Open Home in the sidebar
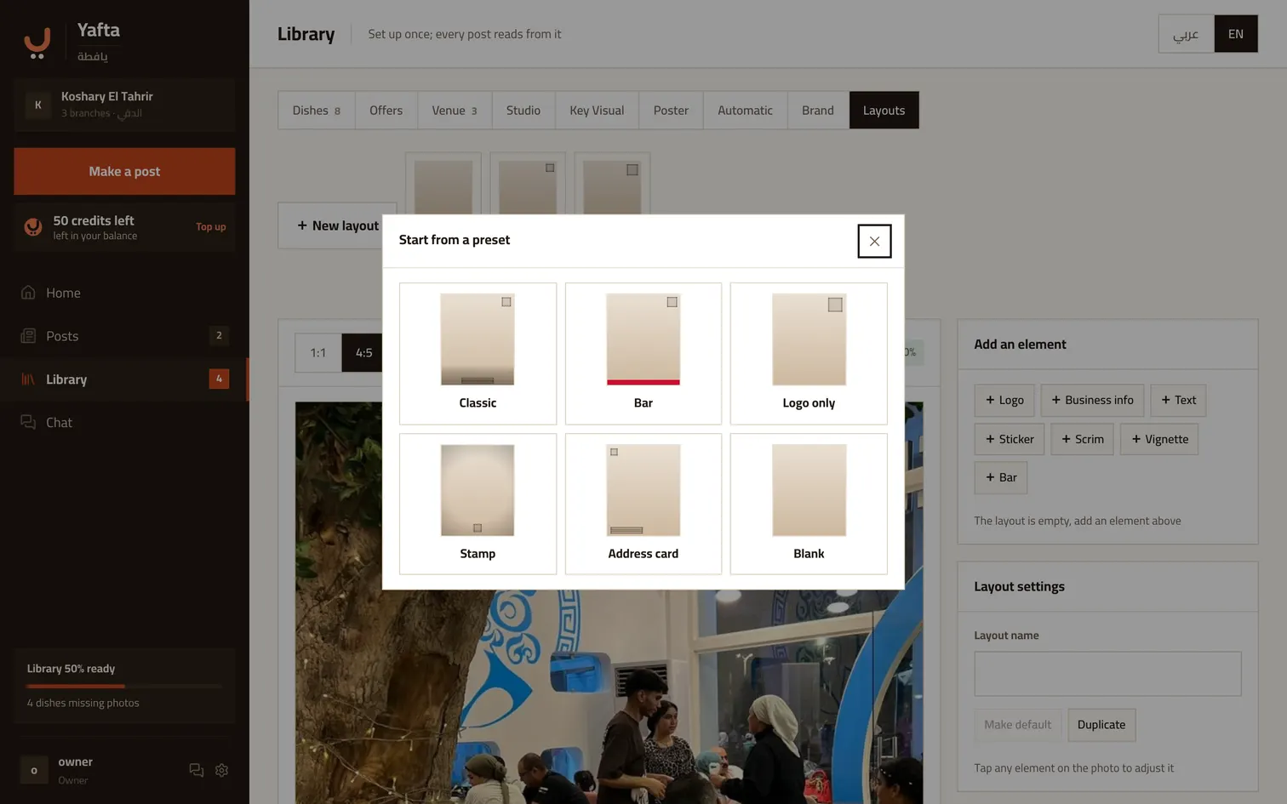This screenshot has height=804, width=1287. coord(124,293)
